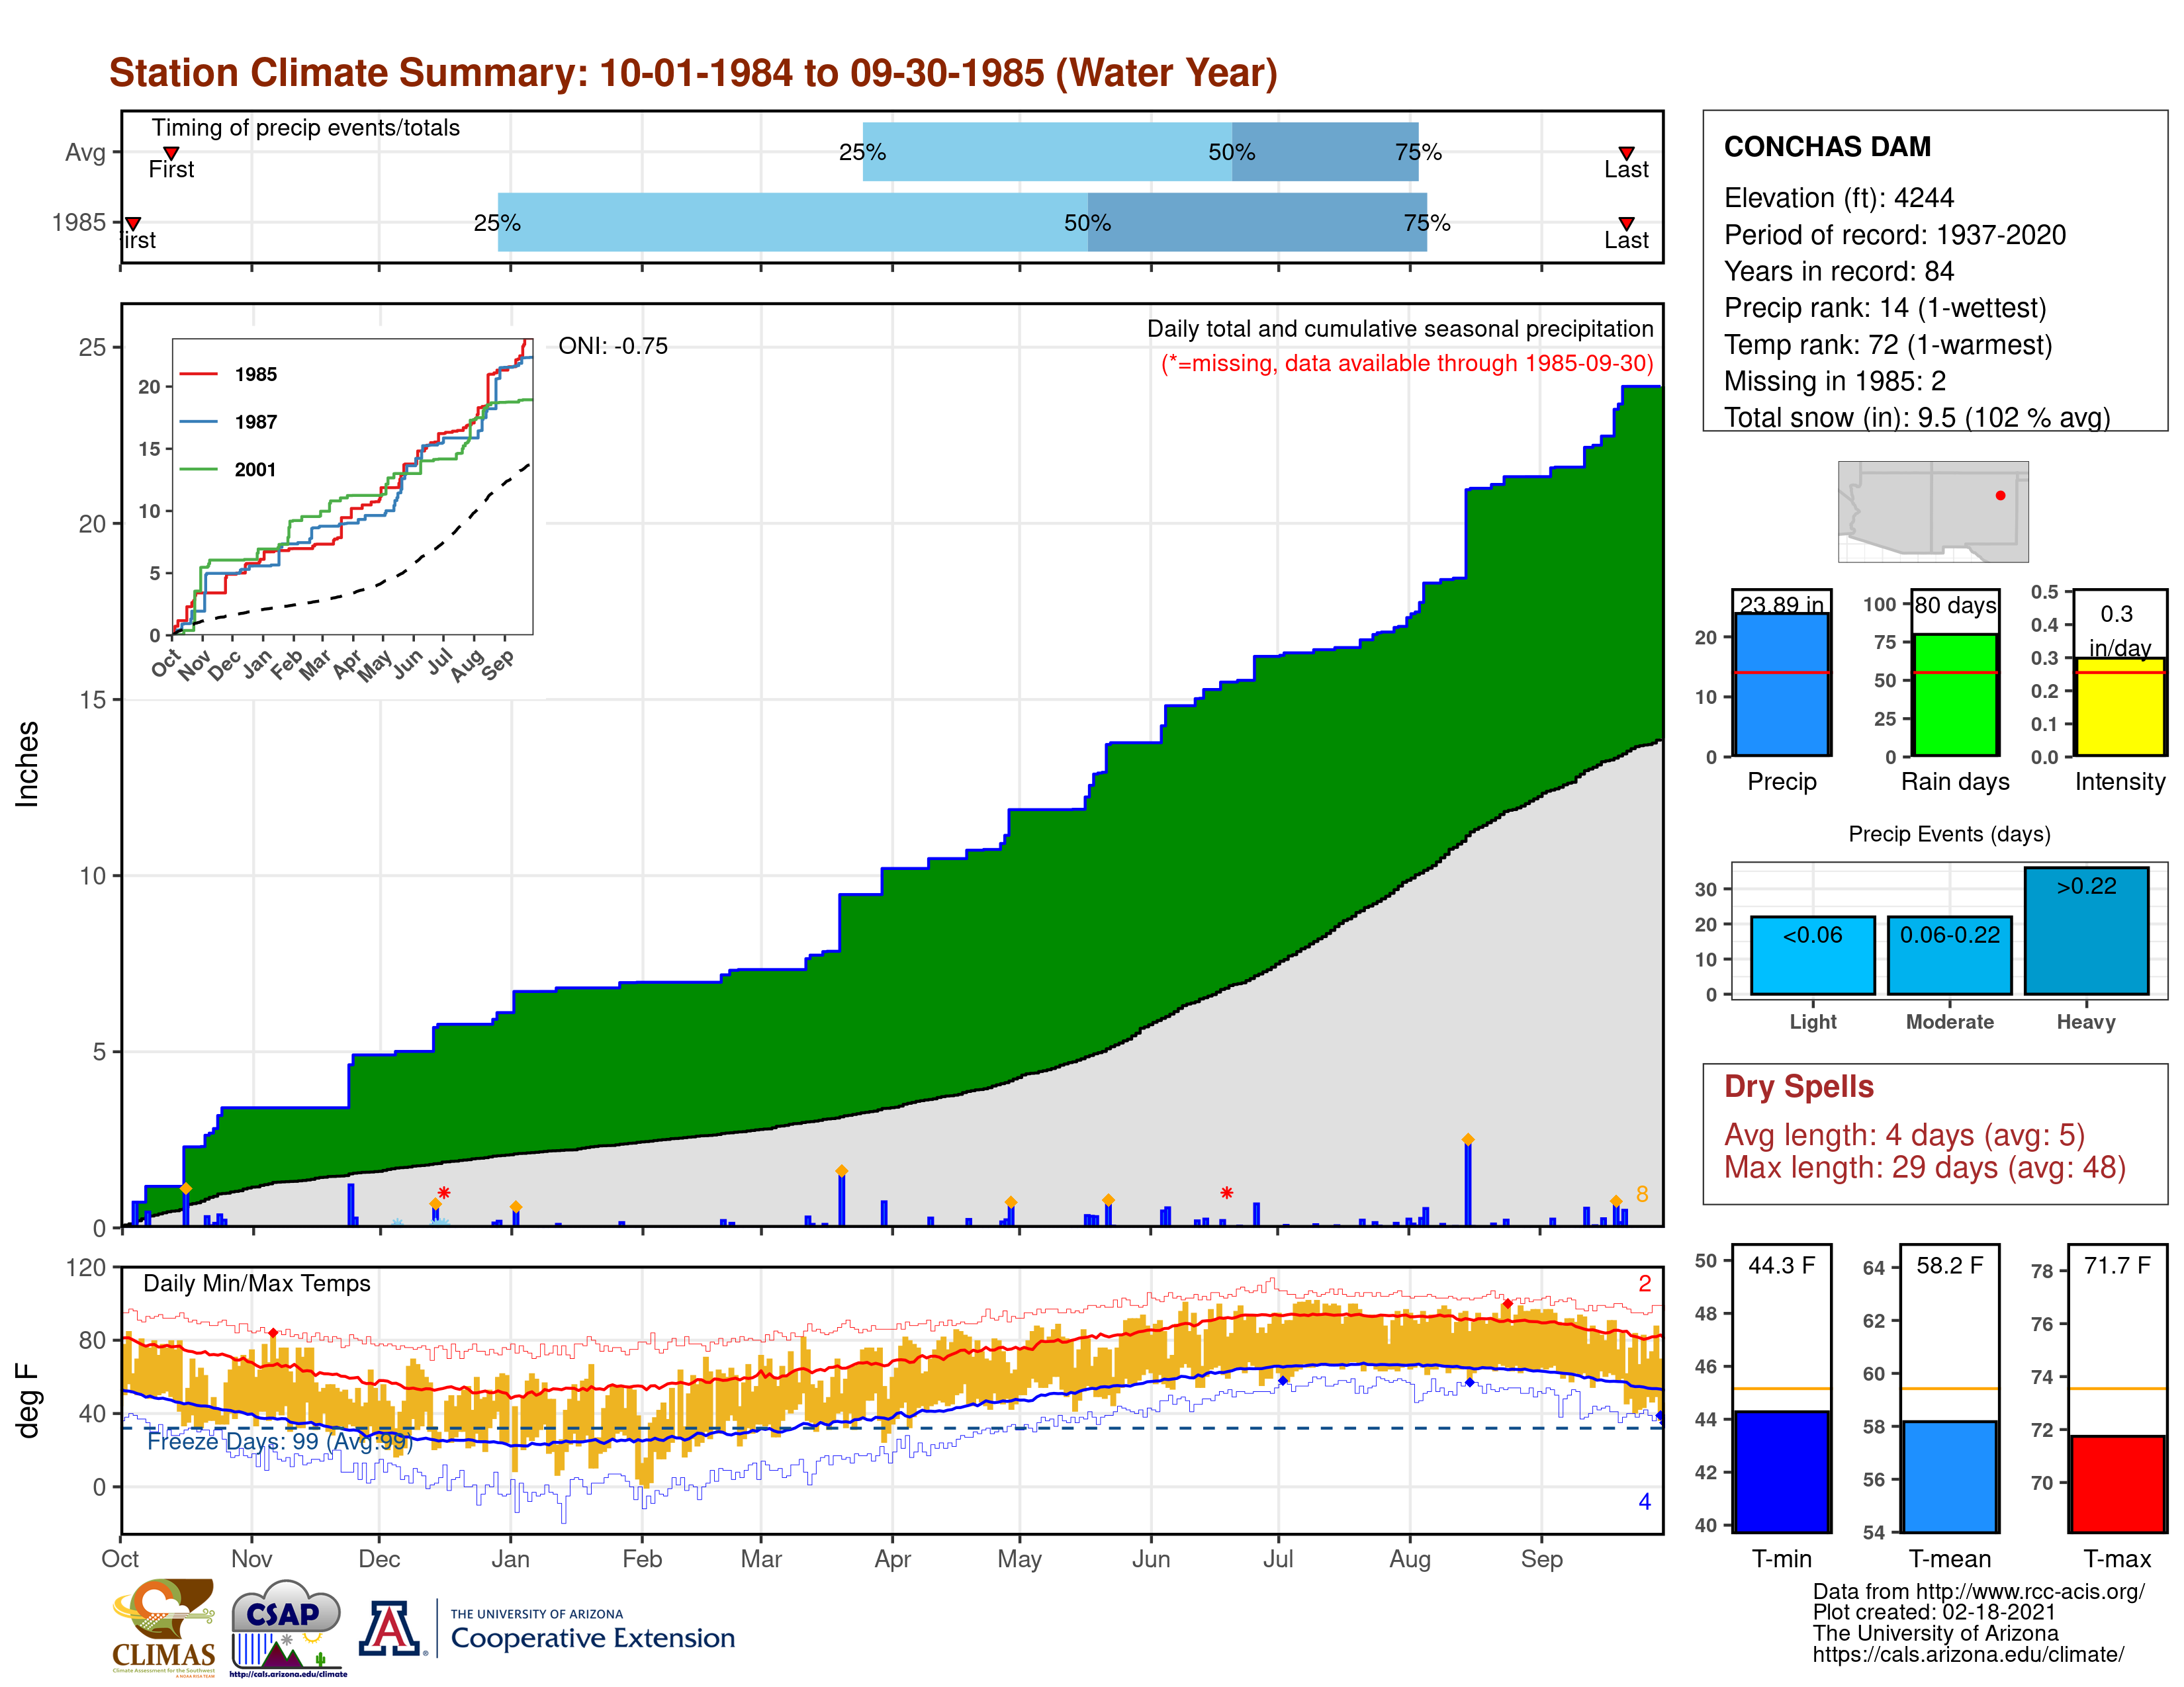This screenshot has height=1687, width=2184.
Task: Click the CONCHAS DAM station name
Action: 1827,147
